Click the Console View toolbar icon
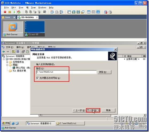The height and width of the screenshot is (132, 149). coord(98,12)
